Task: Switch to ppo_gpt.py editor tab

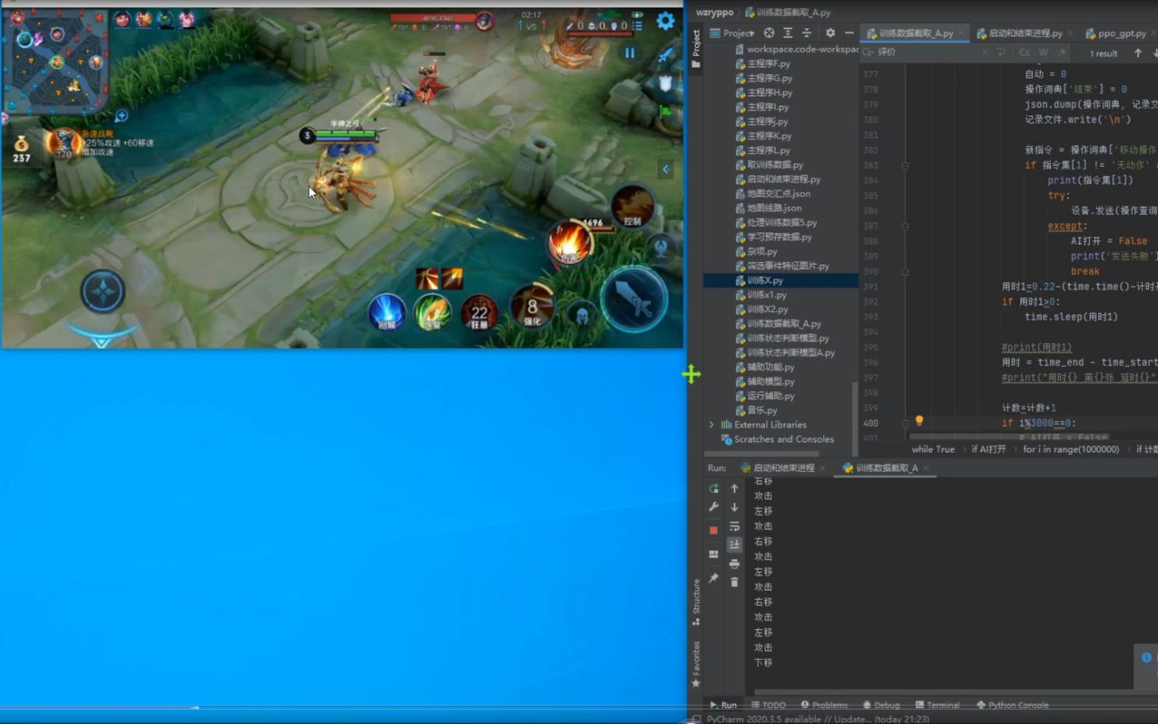Action: click(x=1121, y=34)
